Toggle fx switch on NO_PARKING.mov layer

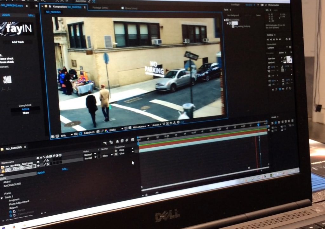tap(48, 164)
